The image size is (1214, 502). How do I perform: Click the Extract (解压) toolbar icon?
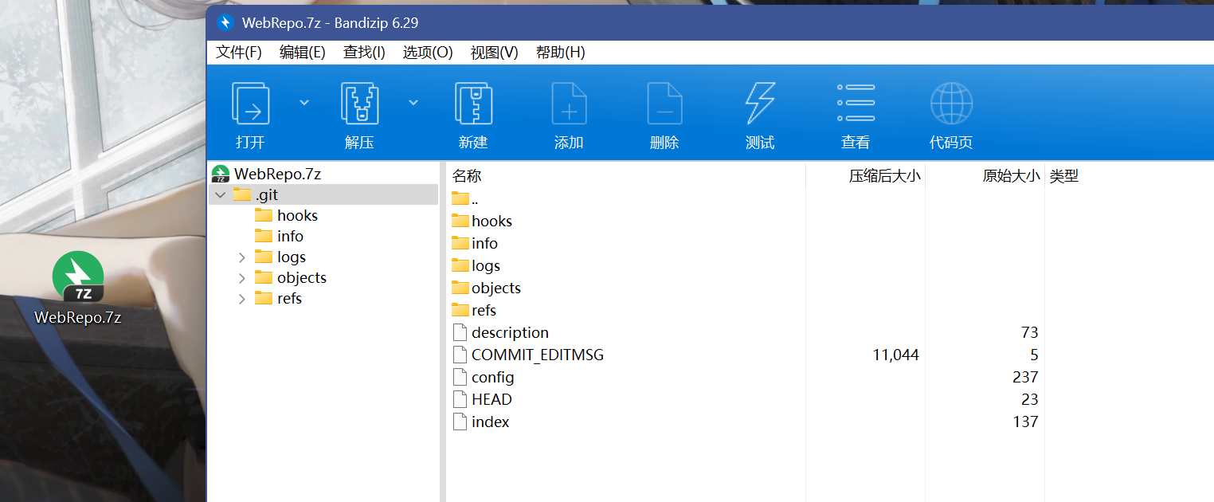click(359, 104)
